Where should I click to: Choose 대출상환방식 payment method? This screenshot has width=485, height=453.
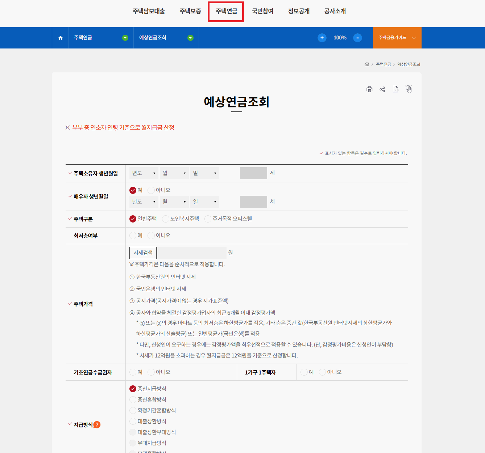pyautogui.click(x=133, y=422)
